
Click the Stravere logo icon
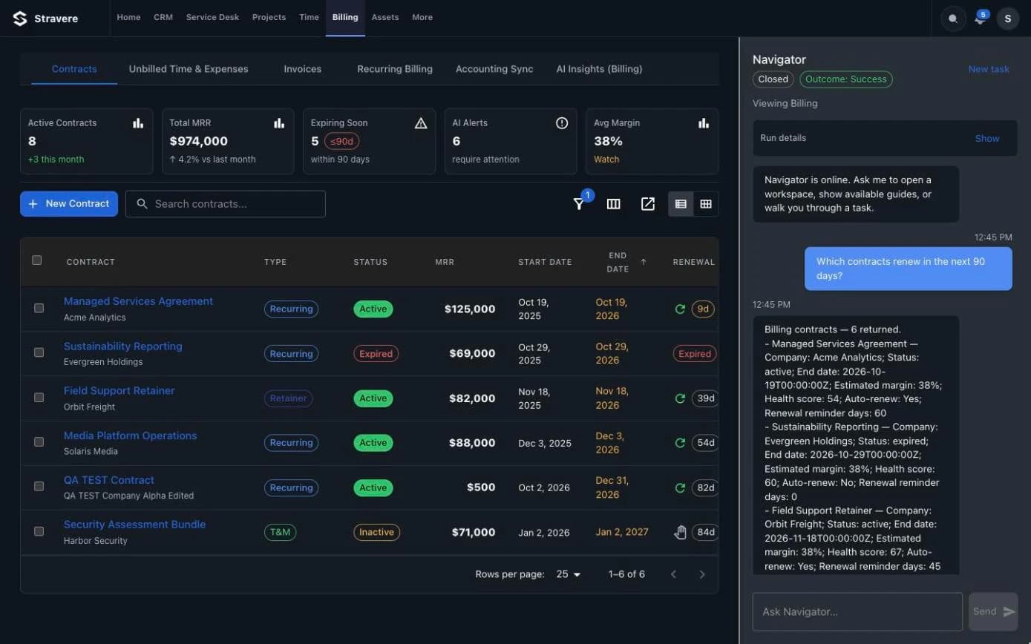[20, 18]
